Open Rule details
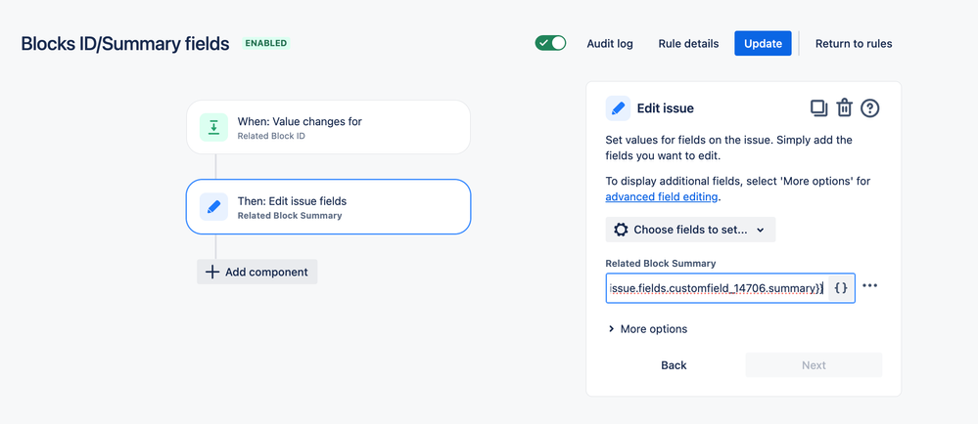Image resolution: width=978 pixels, height=424 pixels. point(688,44)
